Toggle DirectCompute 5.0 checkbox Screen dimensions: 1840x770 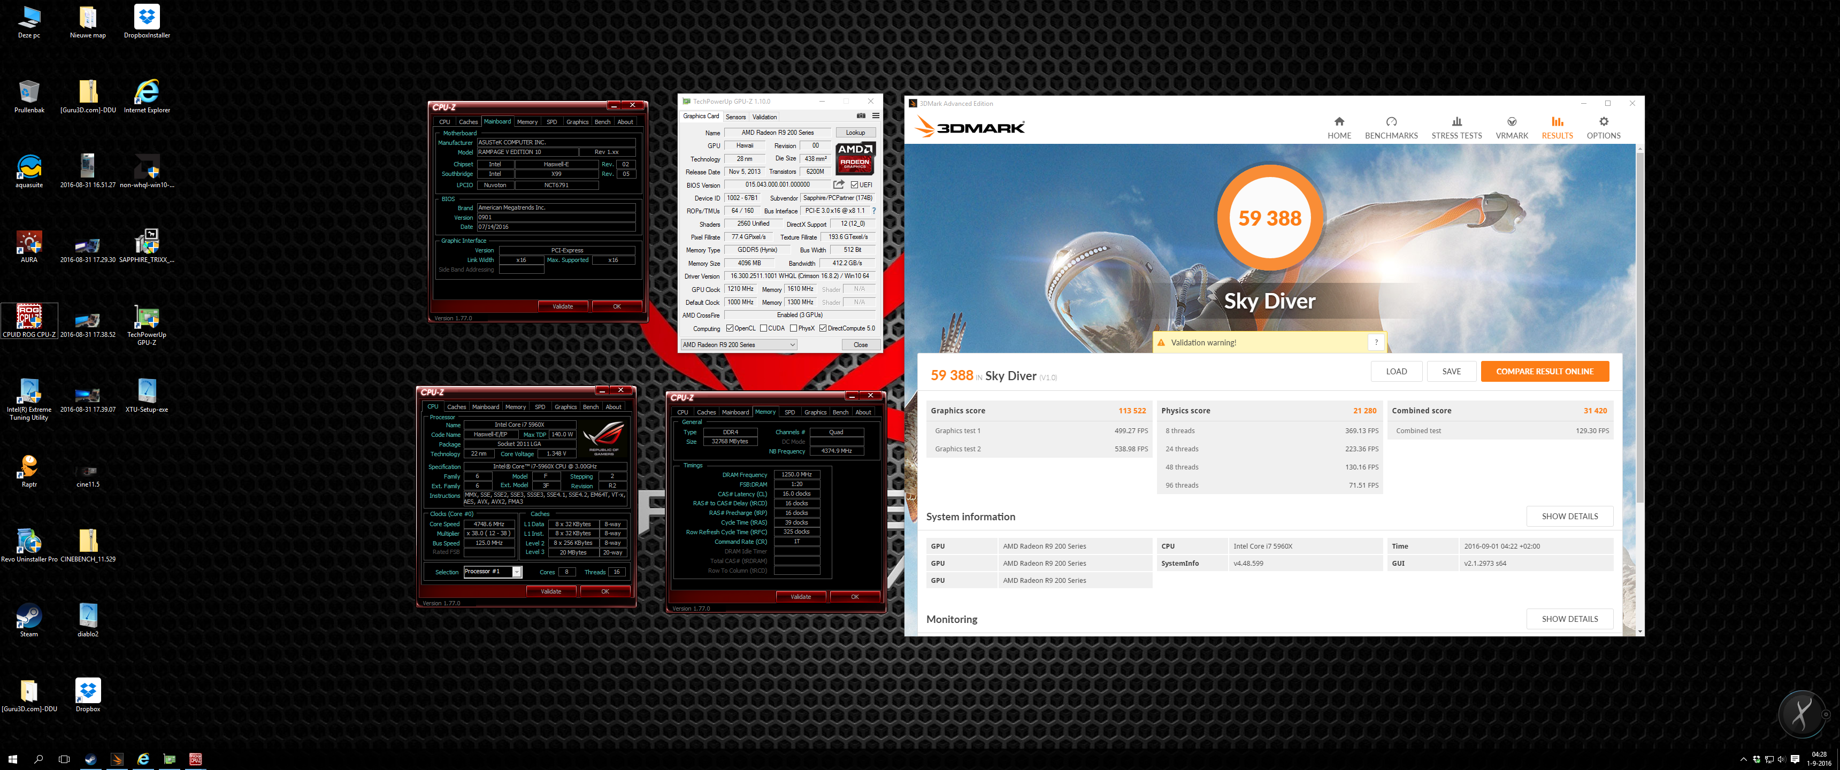pos(823,328)
